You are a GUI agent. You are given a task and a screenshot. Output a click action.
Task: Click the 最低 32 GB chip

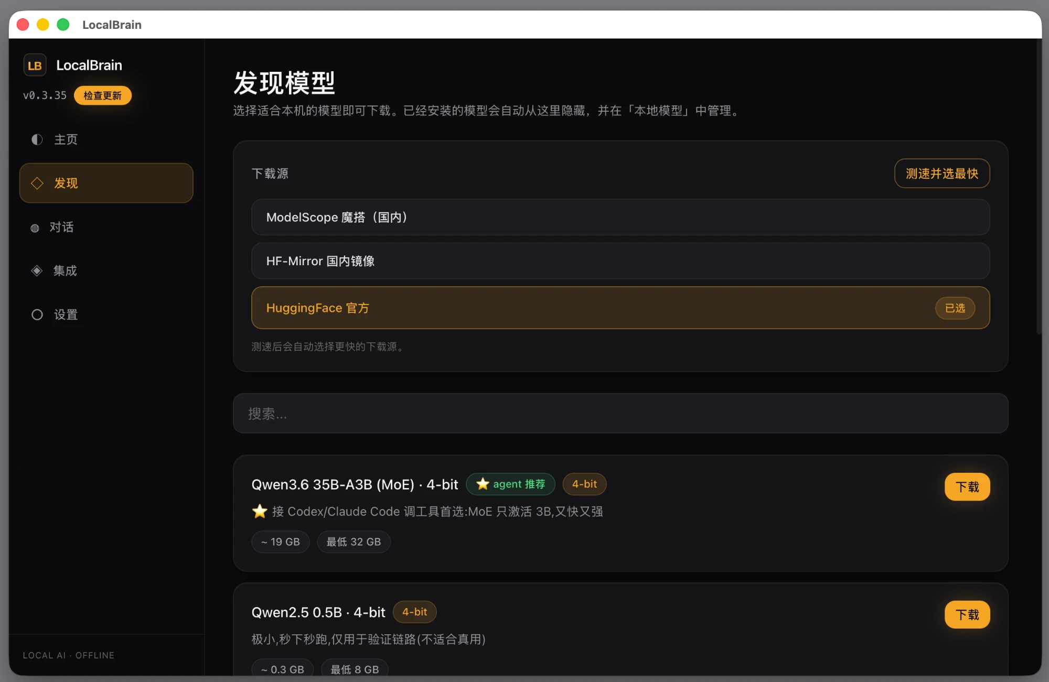pyautogui.click(x=354, y=542)
